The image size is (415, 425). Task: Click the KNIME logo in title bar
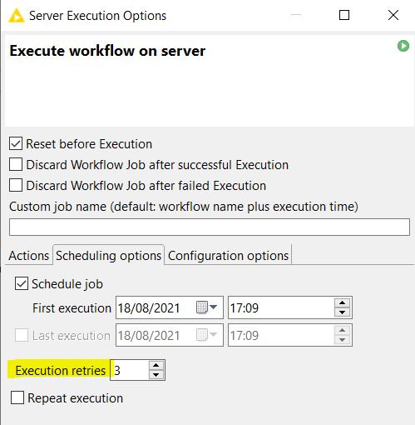[x=17, y=16]
